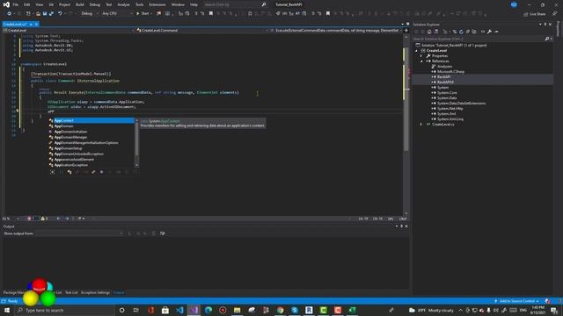Click the Solution Explorer Refresh icon
This screenshot has width=563, height=316.
click(461, 32)
